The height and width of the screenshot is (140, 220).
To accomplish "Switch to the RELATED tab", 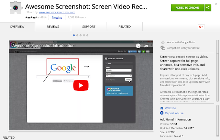I will coord(124,27).
